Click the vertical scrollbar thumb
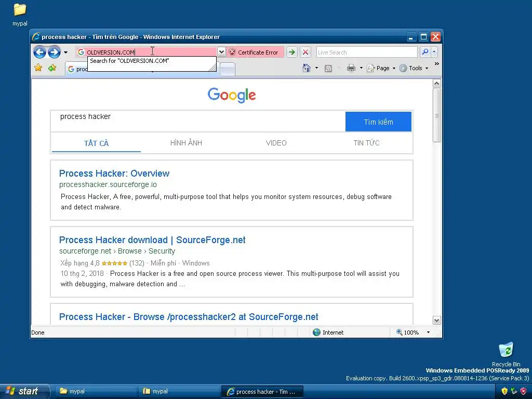Viewport: 532px width, 399px height. tap(436, 115)
